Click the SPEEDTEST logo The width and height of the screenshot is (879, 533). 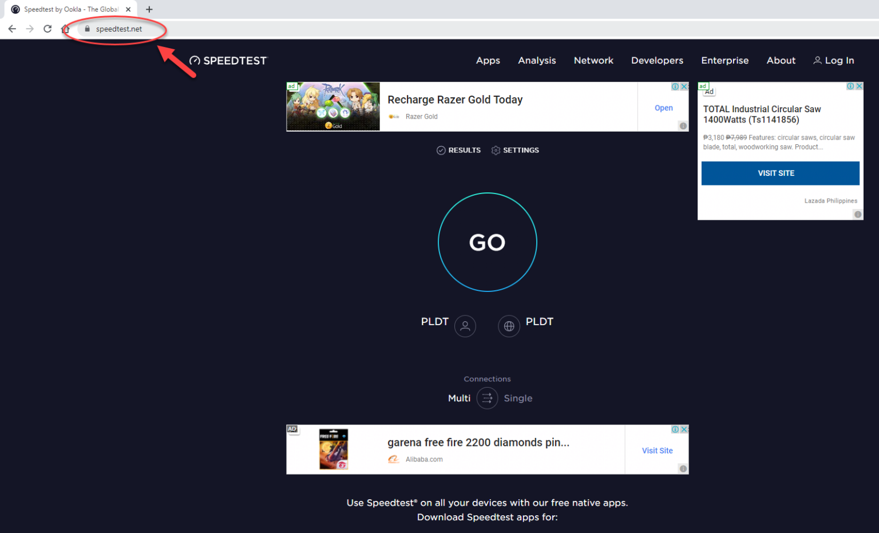228,61
